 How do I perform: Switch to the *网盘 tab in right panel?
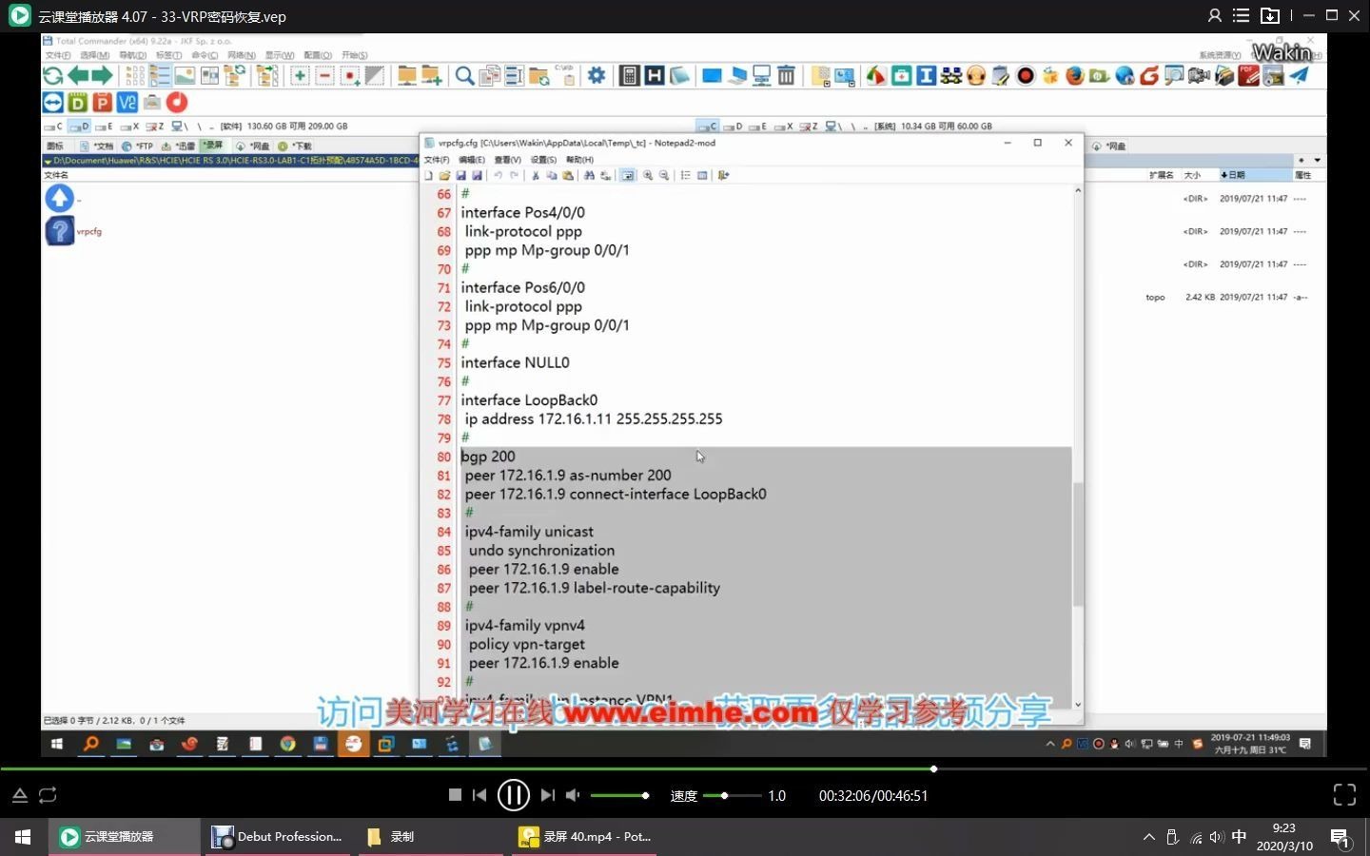point(1110,146)
